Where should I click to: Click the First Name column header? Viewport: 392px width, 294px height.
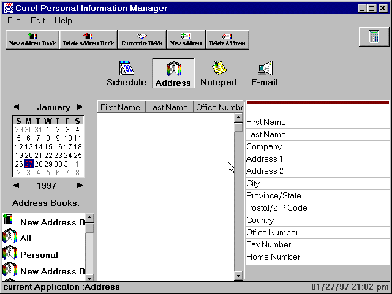(x=121, y=107)
